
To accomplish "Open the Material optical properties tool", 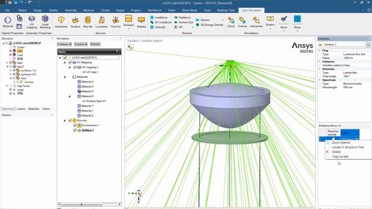I will coord(8,21).
